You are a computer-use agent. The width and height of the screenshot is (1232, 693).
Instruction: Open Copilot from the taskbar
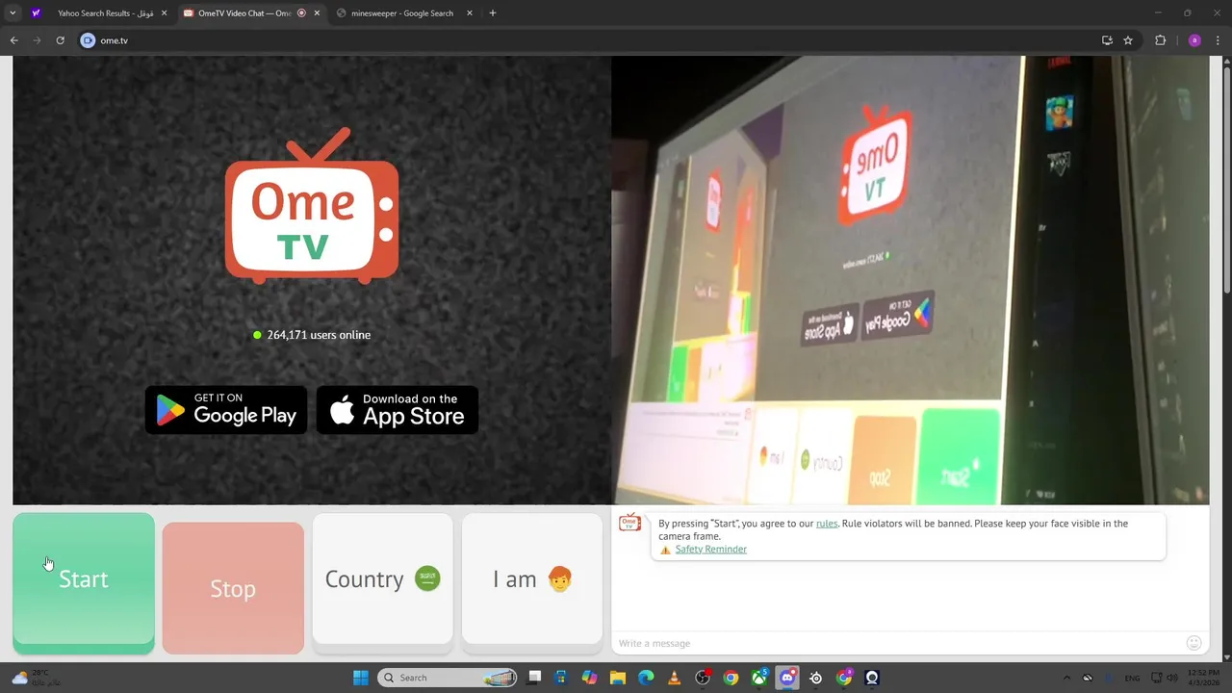click(x=589, y=678)
